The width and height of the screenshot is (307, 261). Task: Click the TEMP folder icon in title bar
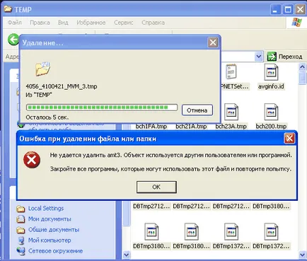8,9
